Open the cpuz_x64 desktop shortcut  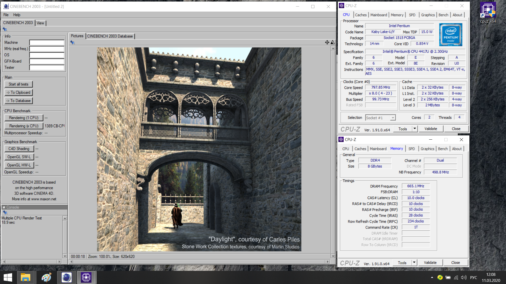pyautogui.click(x=488, y=13)
